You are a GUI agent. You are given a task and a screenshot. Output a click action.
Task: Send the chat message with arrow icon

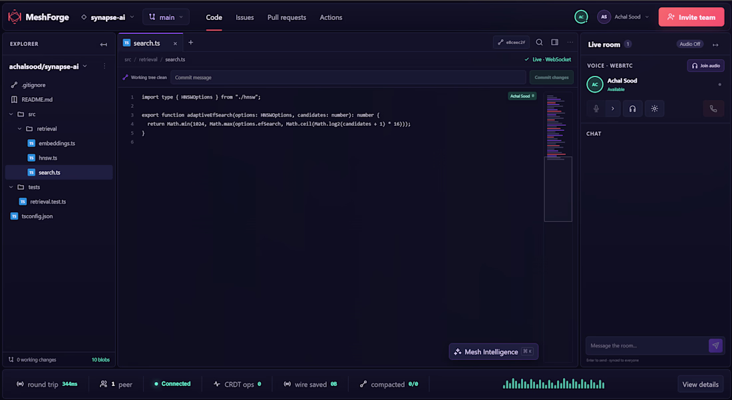tap(715, 346)
